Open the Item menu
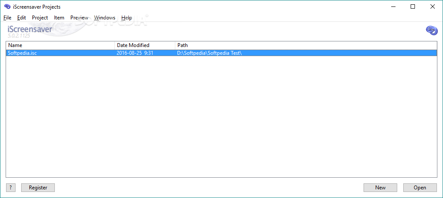The image size is (443, 198). pos(59,18)
